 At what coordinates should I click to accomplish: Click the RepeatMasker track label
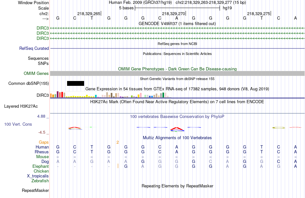(35, 190)
